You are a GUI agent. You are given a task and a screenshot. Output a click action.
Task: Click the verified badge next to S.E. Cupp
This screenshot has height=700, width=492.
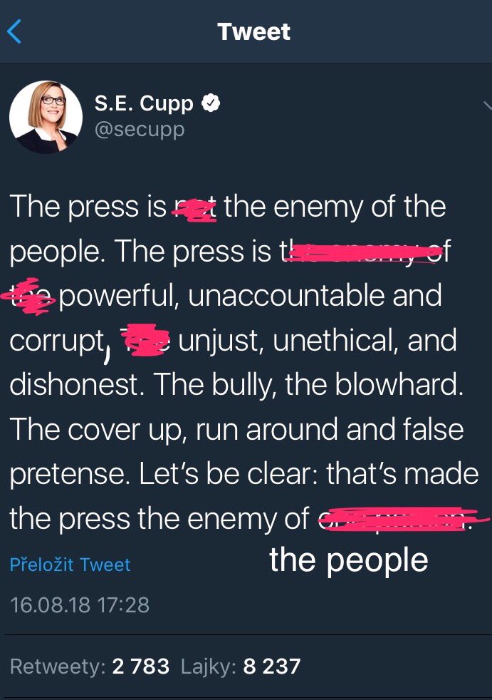point(211,103)
